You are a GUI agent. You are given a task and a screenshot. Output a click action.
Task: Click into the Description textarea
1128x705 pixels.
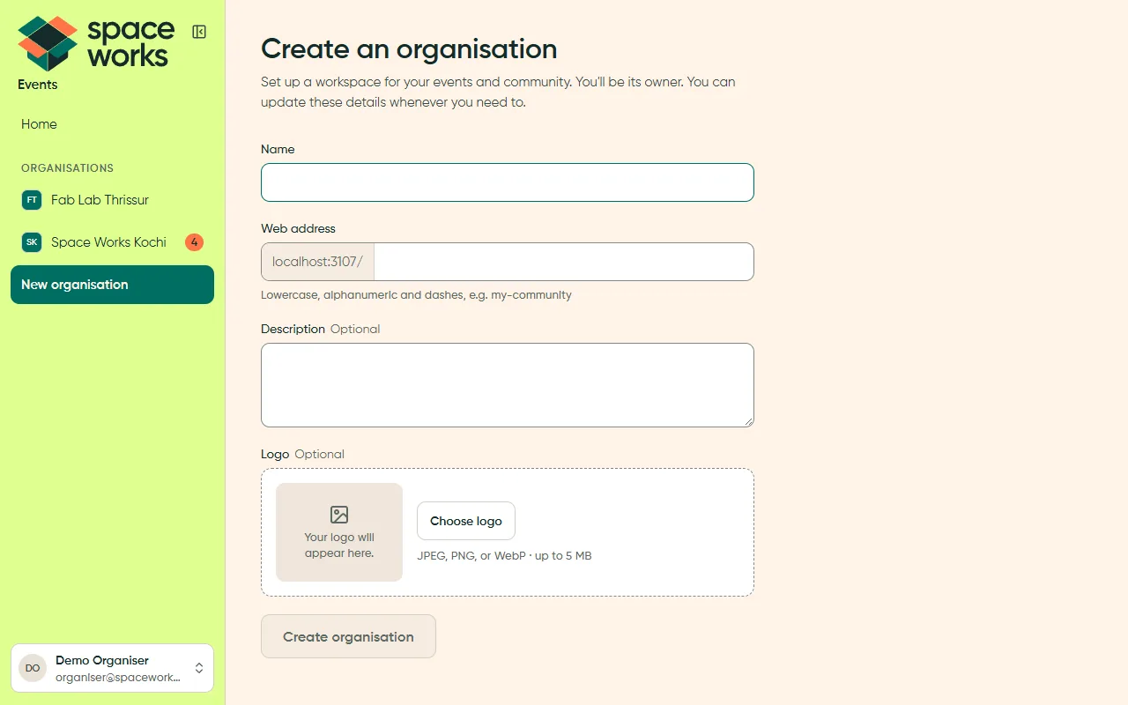pos(508,385)
